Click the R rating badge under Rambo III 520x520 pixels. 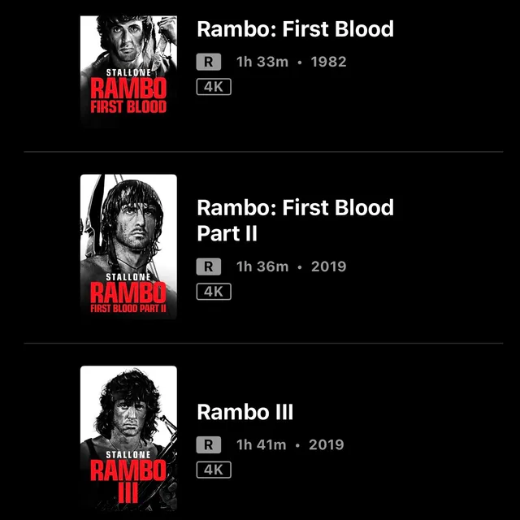pos(209,444)
